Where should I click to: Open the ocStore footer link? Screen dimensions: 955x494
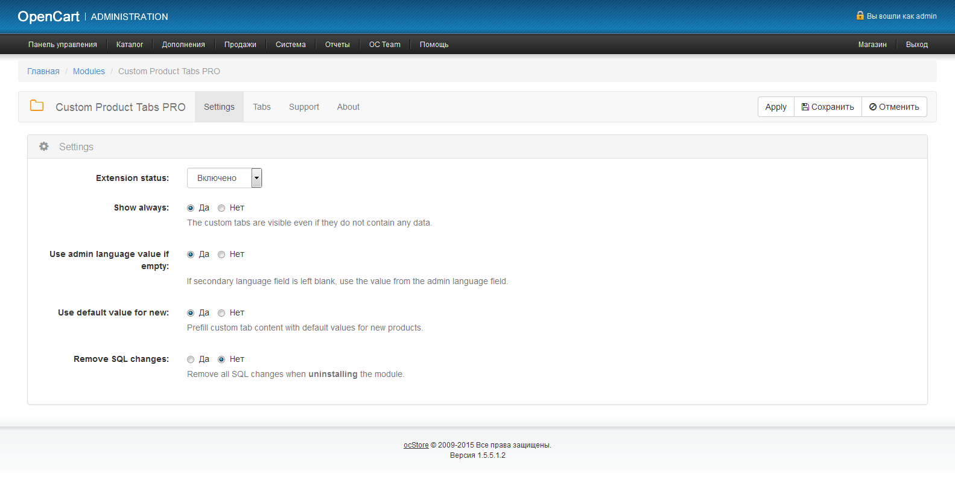(416, 445)
